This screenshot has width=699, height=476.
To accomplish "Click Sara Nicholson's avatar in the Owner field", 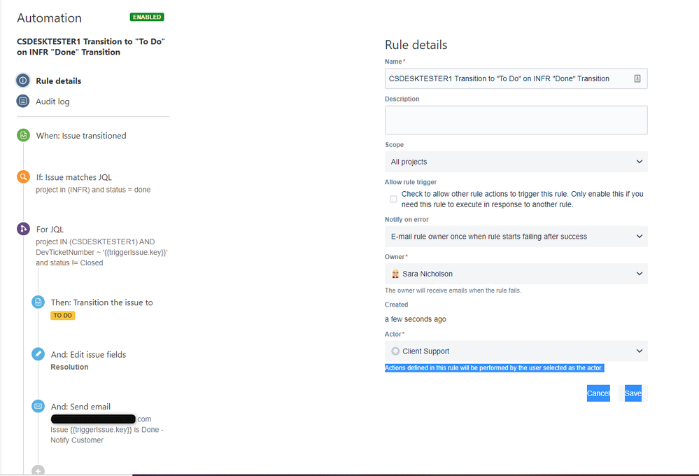I will tap(395, 274).
